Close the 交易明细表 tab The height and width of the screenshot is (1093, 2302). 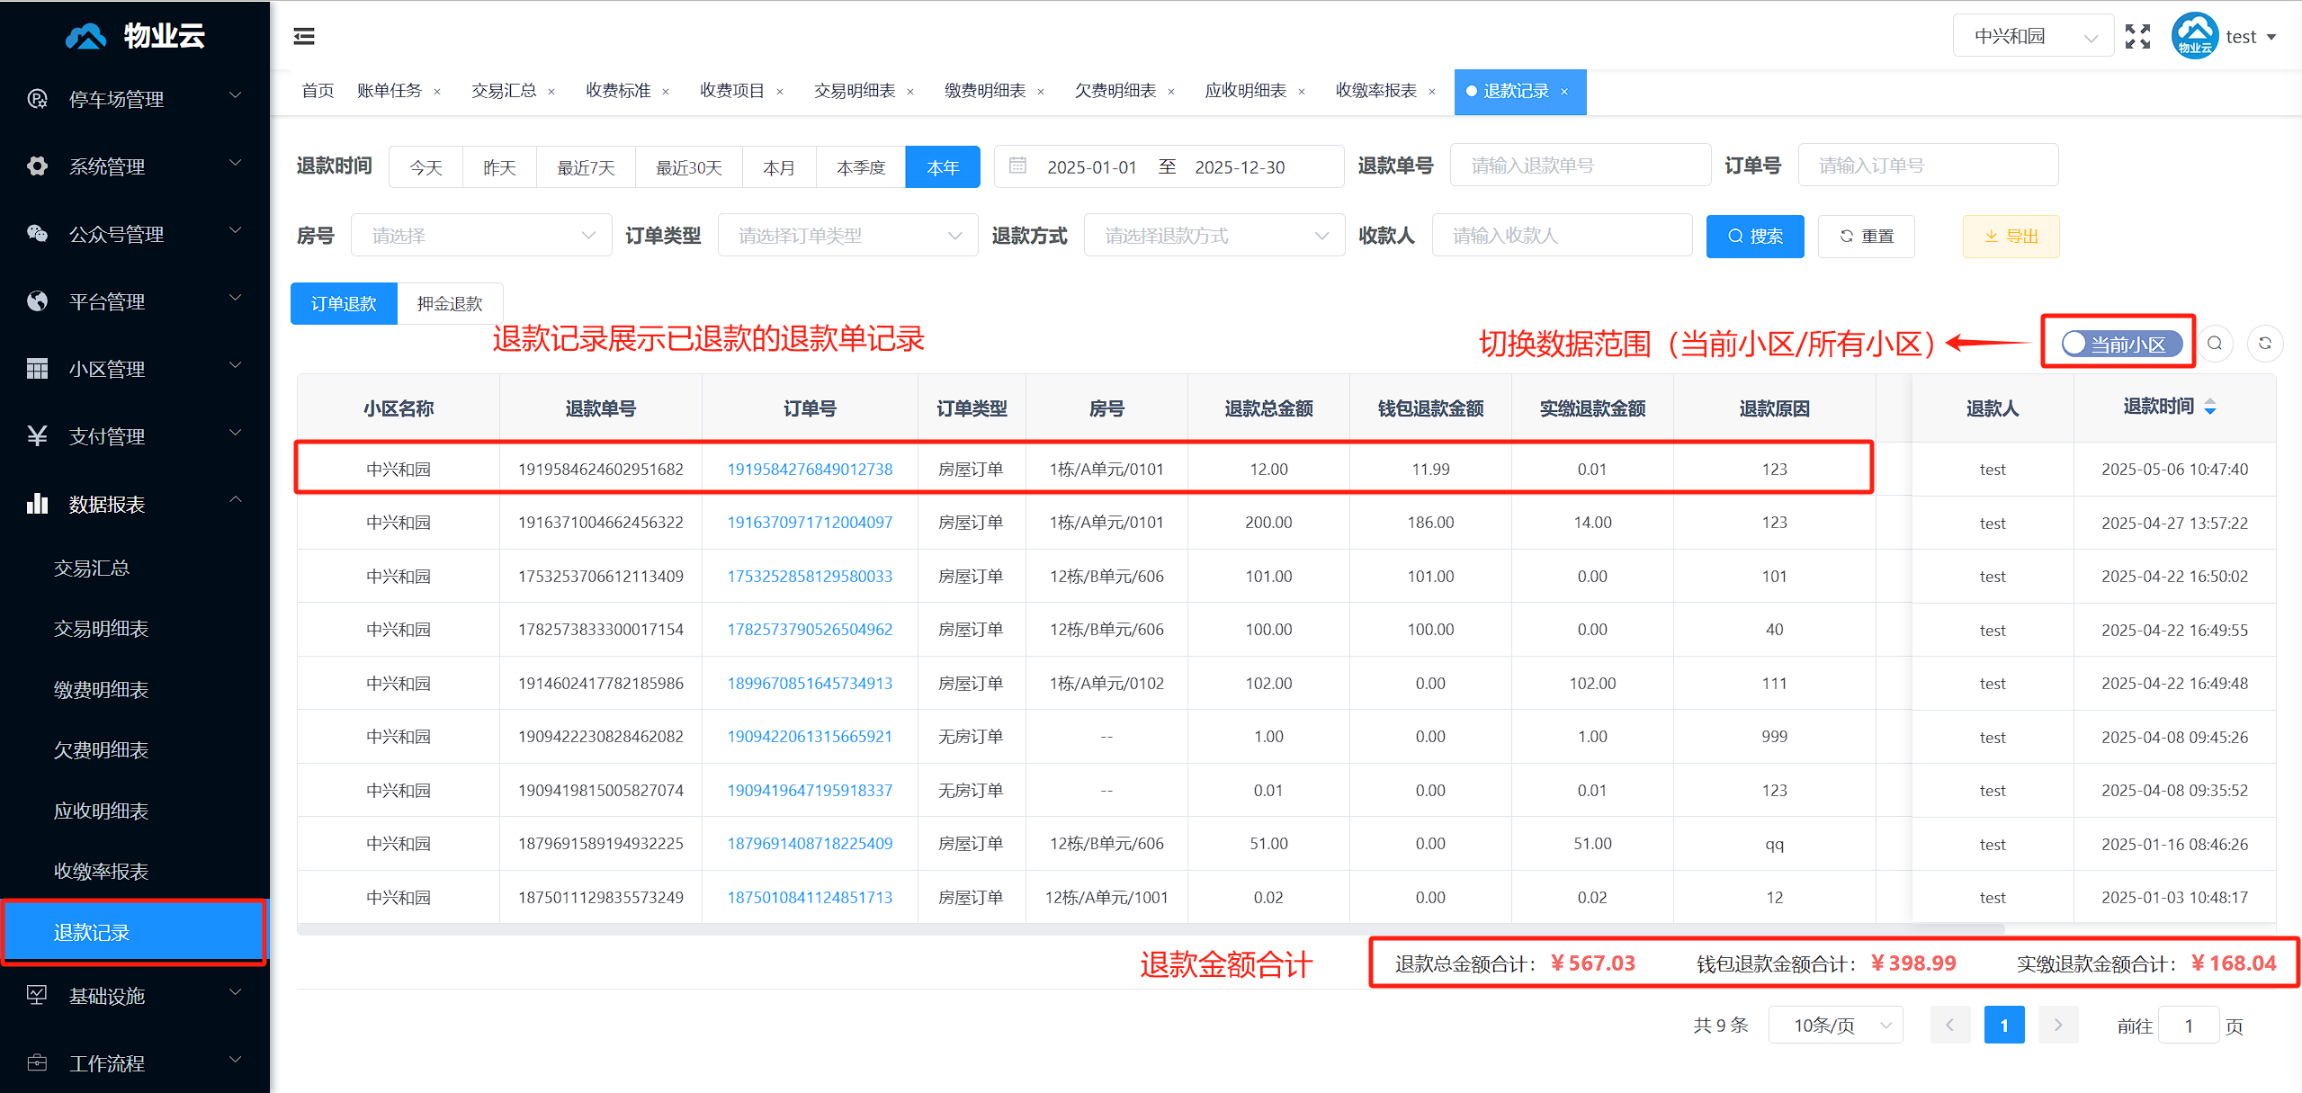[910, 92]
